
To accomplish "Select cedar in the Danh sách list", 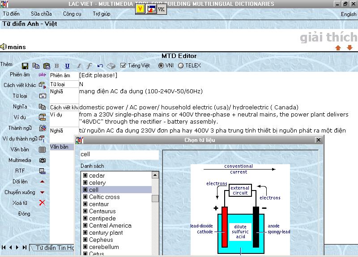I will [97, 175].
